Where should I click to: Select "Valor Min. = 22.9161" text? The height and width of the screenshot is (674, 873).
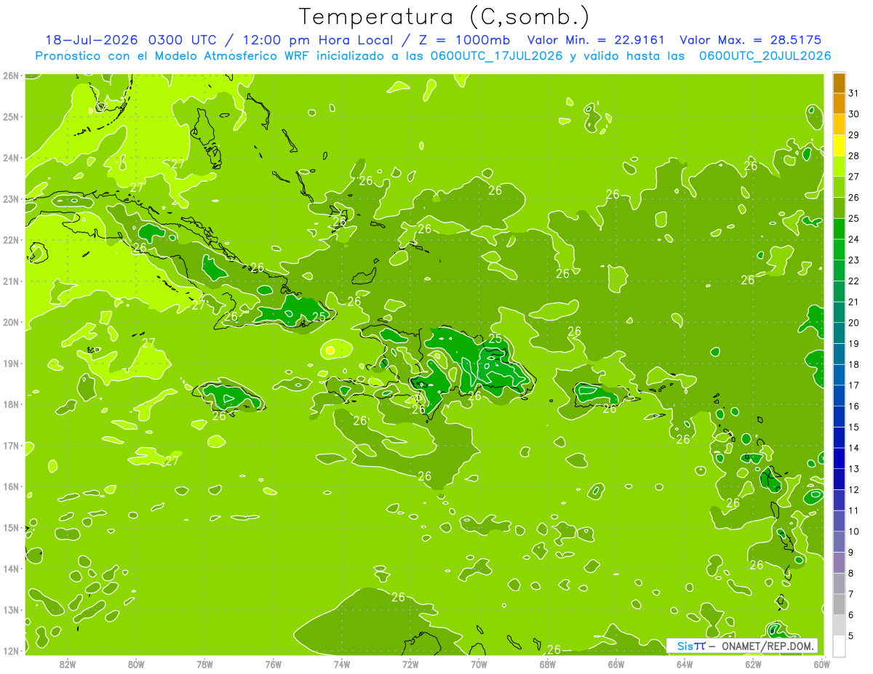pyautogui.click(x=596, y=41)
